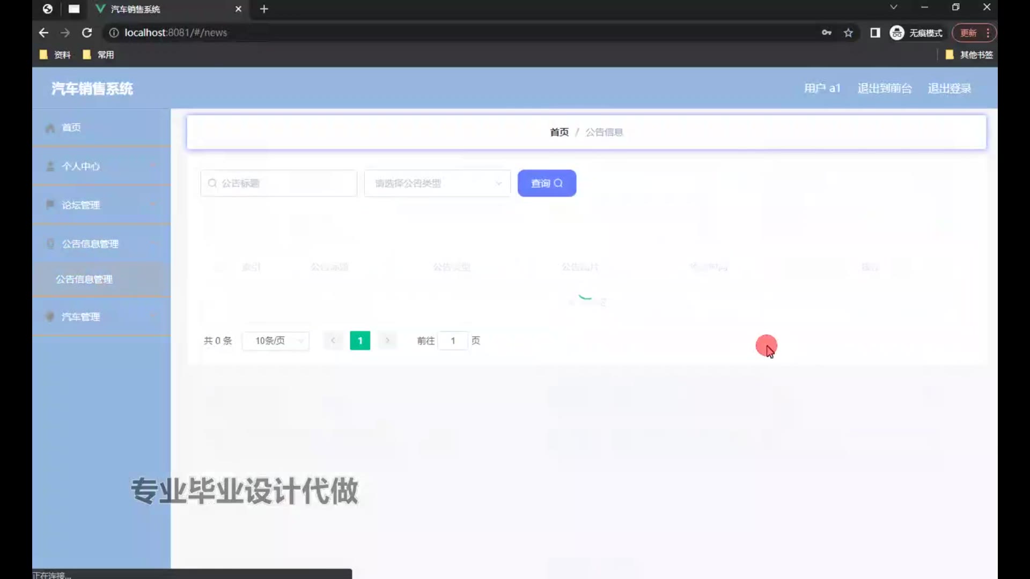1030x579 pixels.
Task: Open the site information icon beside the URL
Action: point(114,33)
